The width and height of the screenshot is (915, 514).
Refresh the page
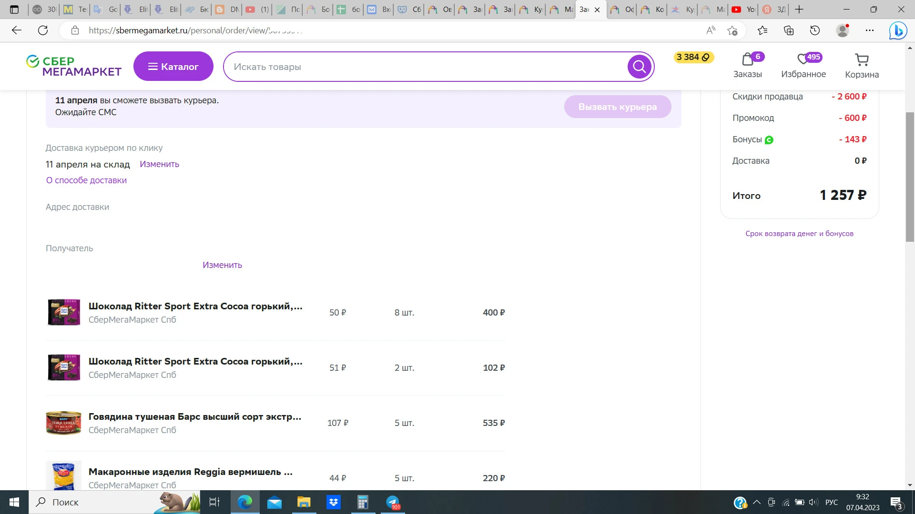pos(43,30)
